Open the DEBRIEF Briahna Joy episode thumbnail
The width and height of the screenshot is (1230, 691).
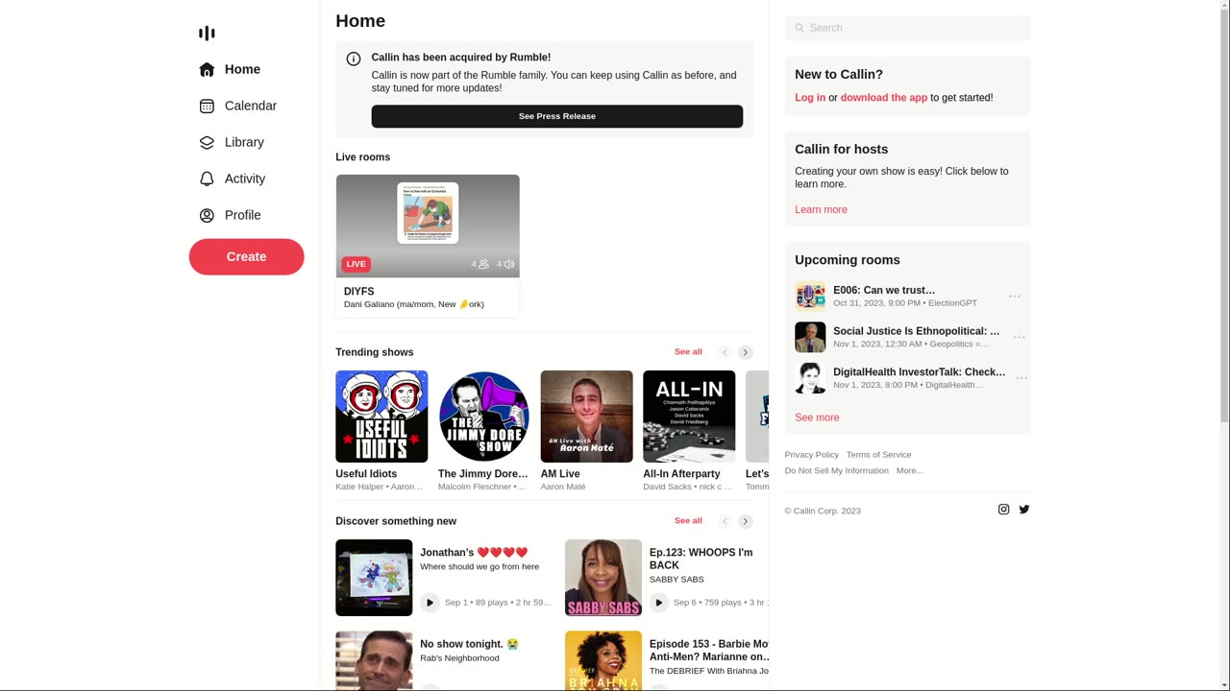[603, 660]
